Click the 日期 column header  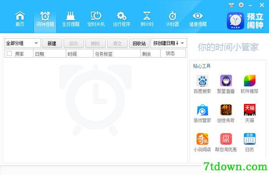(x=50, y=54)
